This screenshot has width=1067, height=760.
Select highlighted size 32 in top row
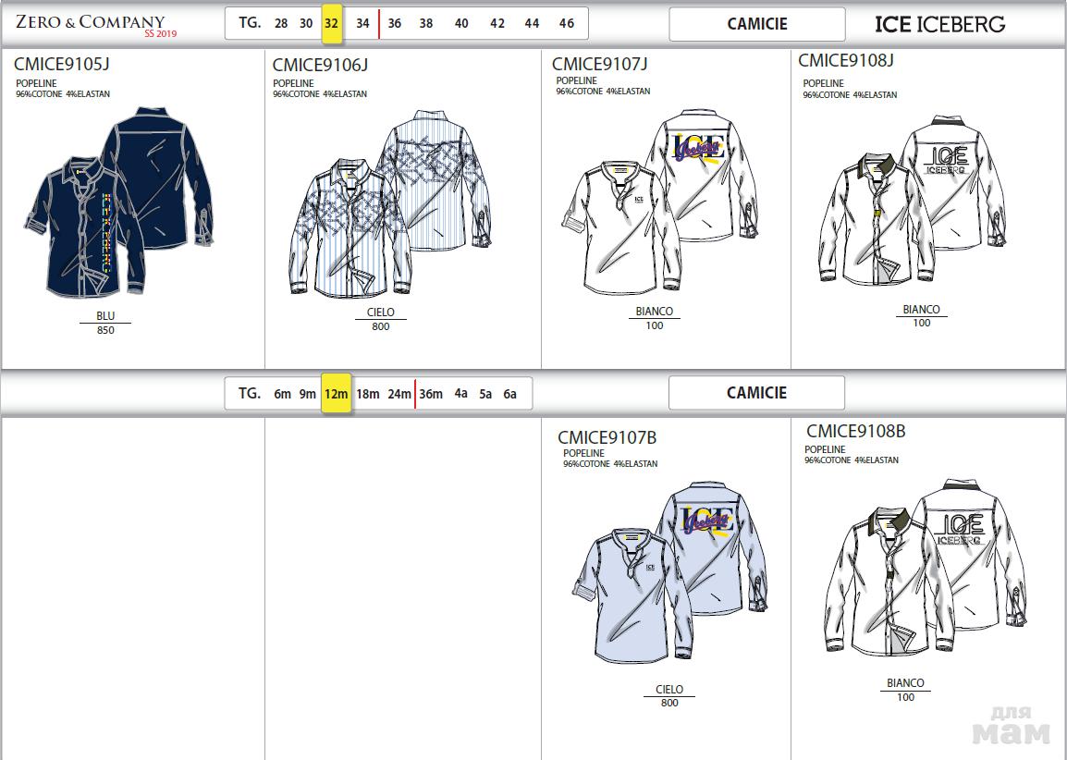(x=332, y=23)
